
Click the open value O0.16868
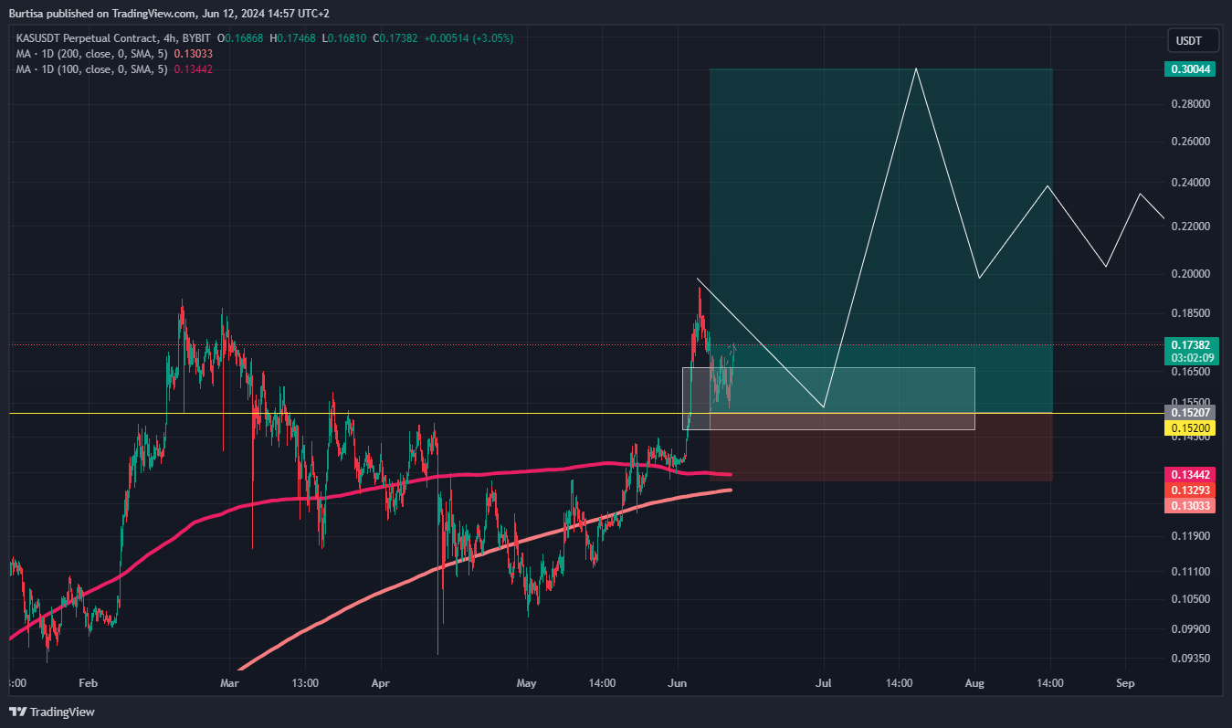tap(242, 38)
